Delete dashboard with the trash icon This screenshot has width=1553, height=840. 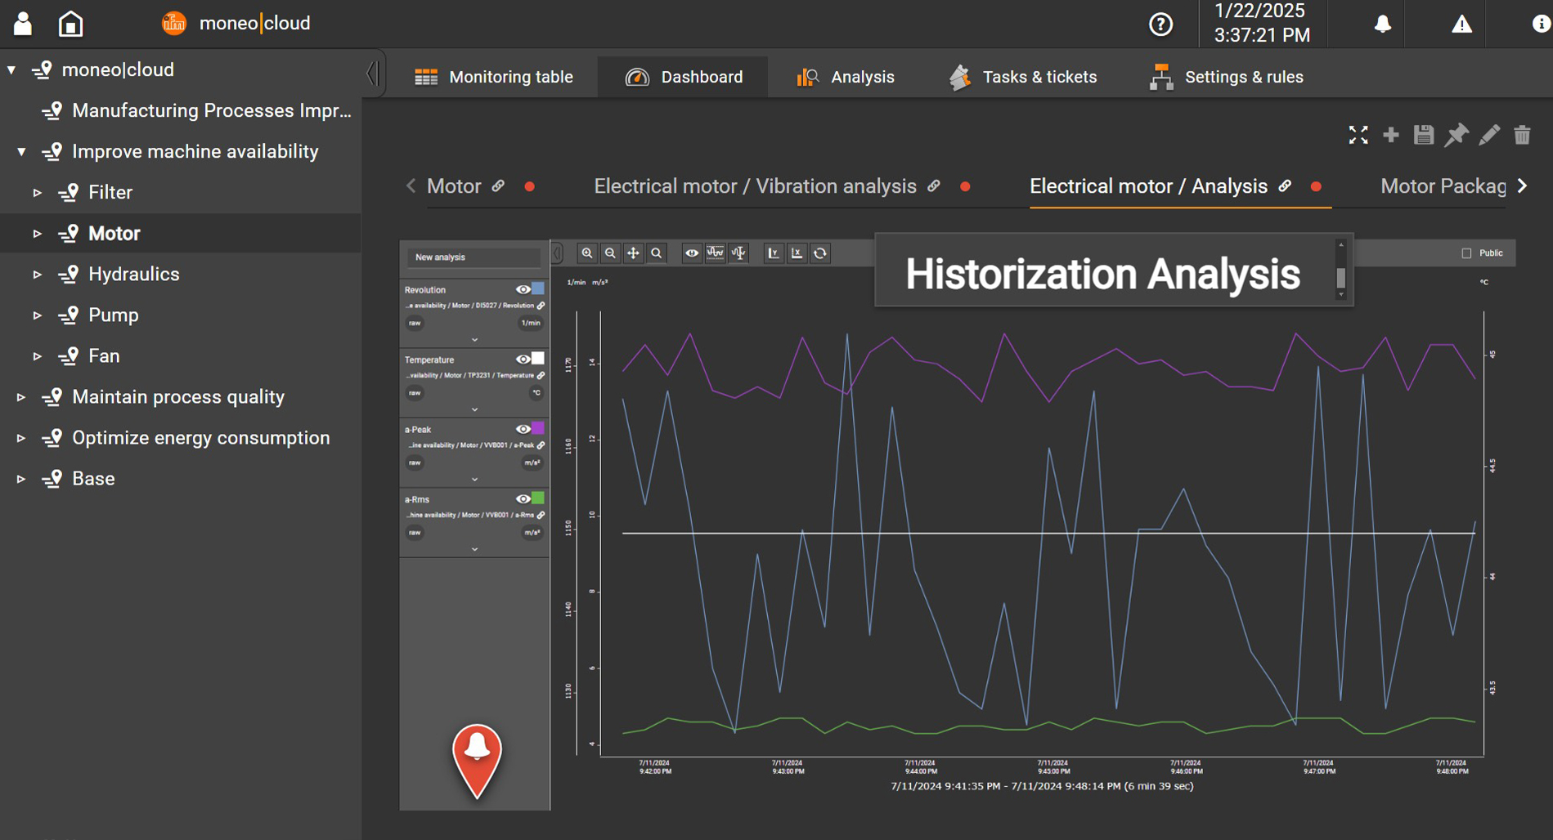[x=1522, y=135]
